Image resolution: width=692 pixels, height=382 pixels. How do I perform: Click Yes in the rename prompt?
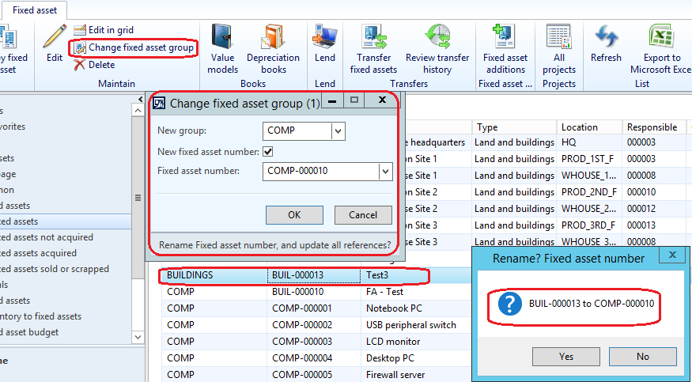coord(565,357)
